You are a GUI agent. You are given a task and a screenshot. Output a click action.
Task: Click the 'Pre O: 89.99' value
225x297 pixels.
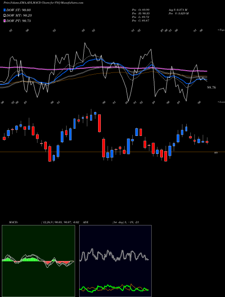pyautogui.click(x=141, y=9)
